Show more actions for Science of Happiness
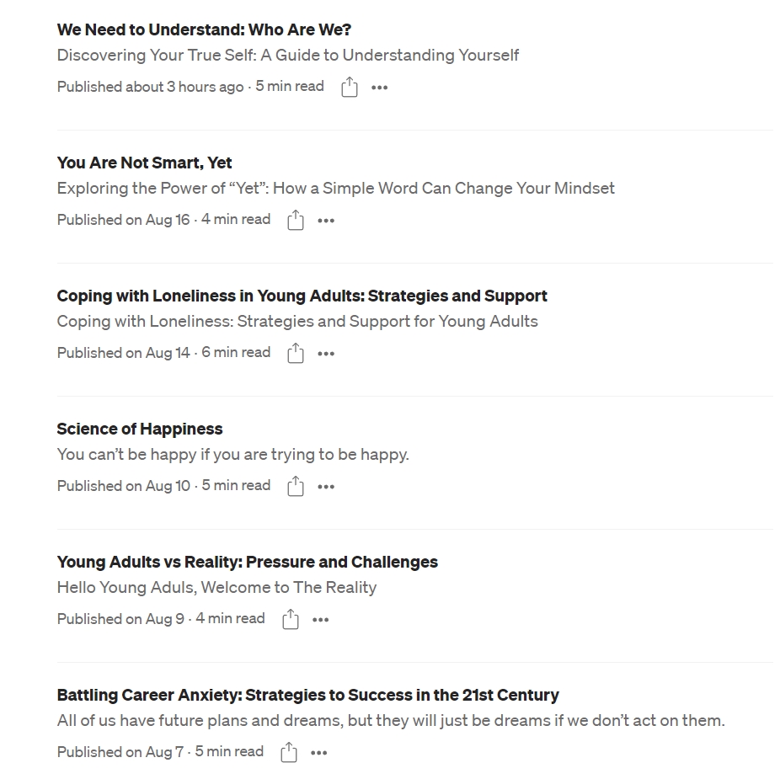Screen dimensions: 780x779 (326, 487)
